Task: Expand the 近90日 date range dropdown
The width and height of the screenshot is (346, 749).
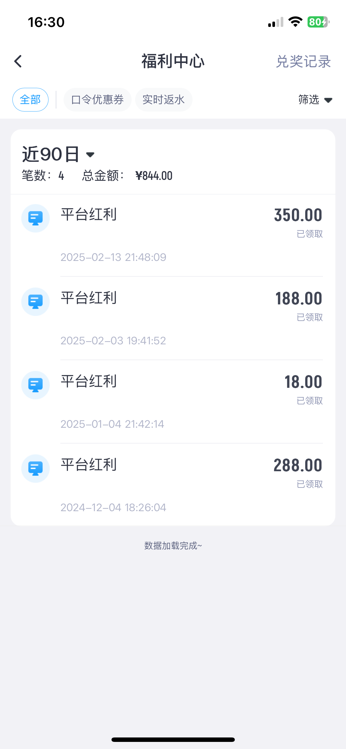Action: (x=58, y=154)
